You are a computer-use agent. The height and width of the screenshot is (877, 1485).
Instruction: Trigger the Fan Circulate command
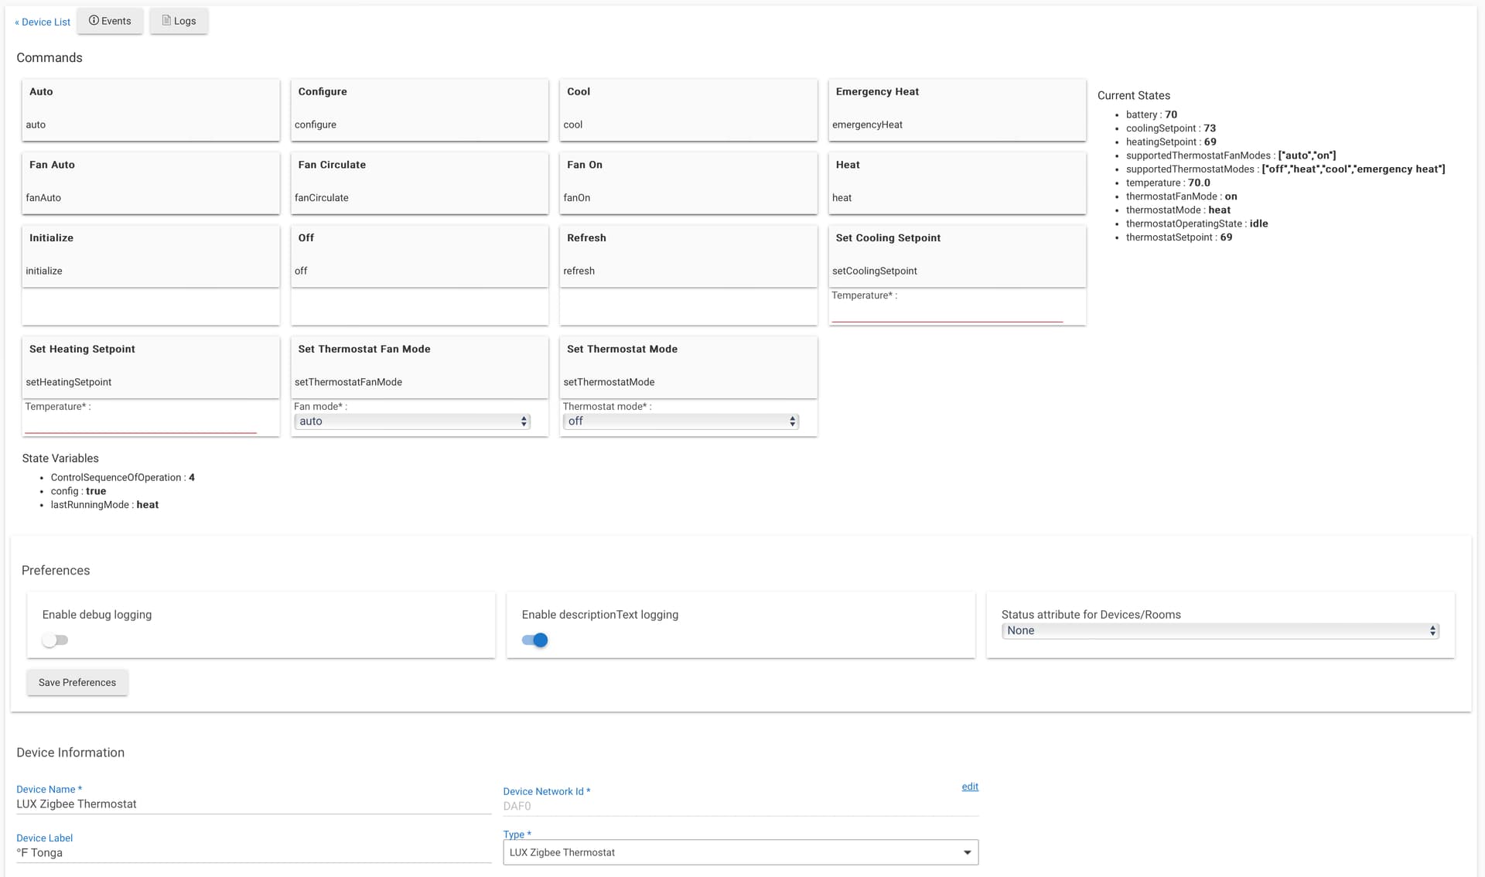click(419, 183)
